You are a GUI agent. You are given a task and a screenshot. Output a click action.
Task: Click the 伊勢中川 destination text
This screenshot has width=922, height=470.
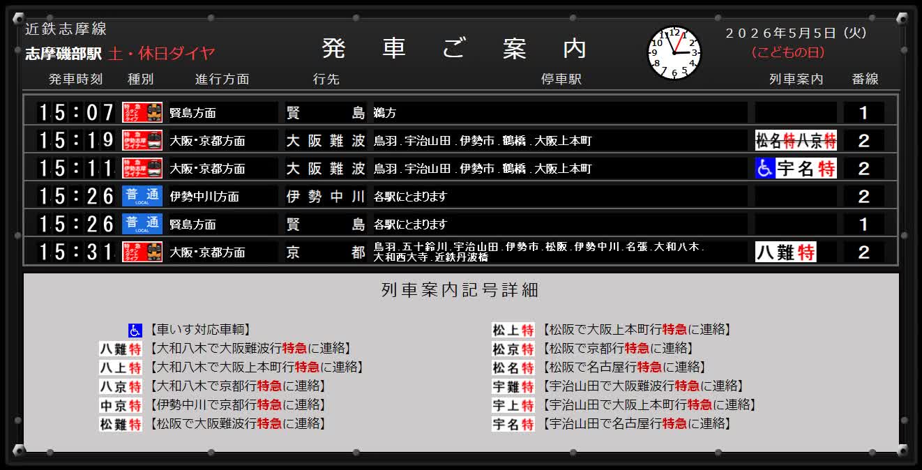[x=326, y=196]
